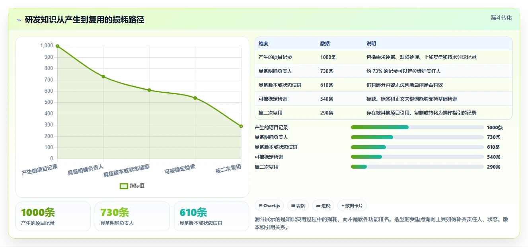Click the 进度 tag chip
Image resolution: width=528 pixels, height=247 pixels.
pos(323,206)
